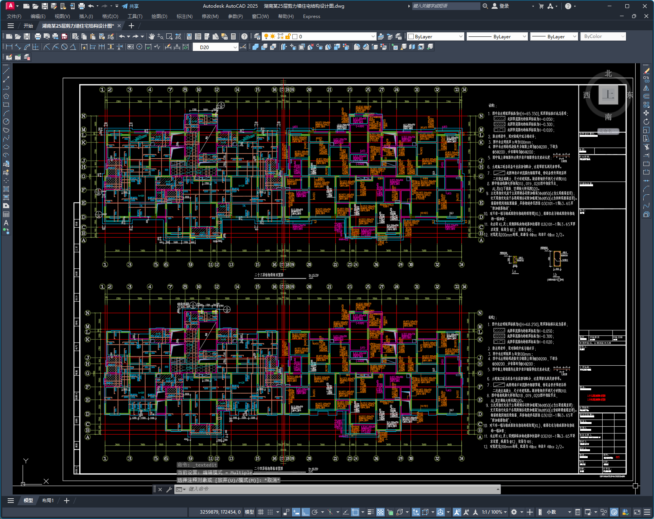Open the 标注(N) menu
654x519 pixels.
point(184,16)
